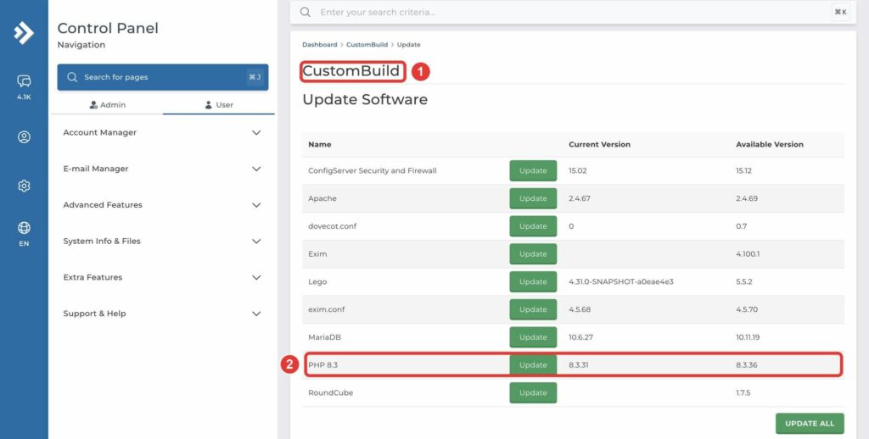Image resolution: width=869 pixels, height=439 pixels.
Task: Select the 'RoundCube' name cell
Action: [x=330, y=392]
